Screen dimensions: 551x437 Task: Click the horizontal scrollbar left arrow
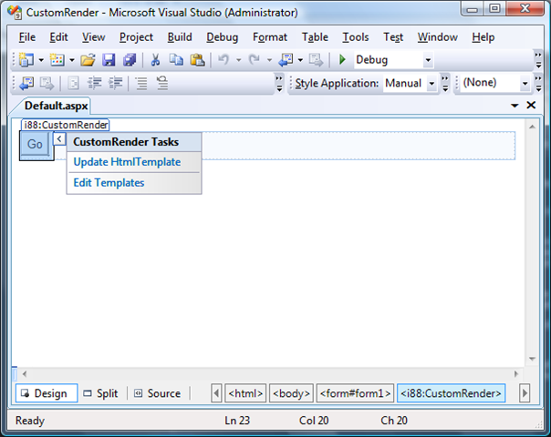pyautogui.click(x=25, y=374)
